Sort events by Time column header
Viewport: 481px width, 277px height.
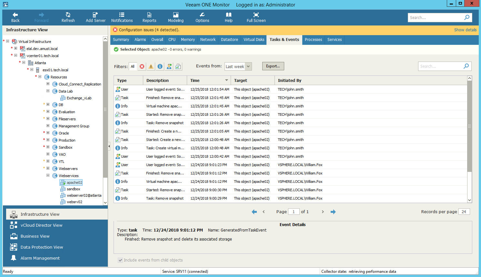[x=209, y=80]
